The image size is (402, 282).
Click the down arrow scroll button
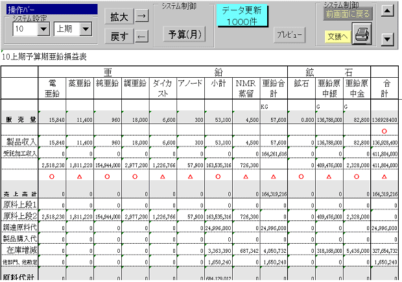tap(387, 40)
